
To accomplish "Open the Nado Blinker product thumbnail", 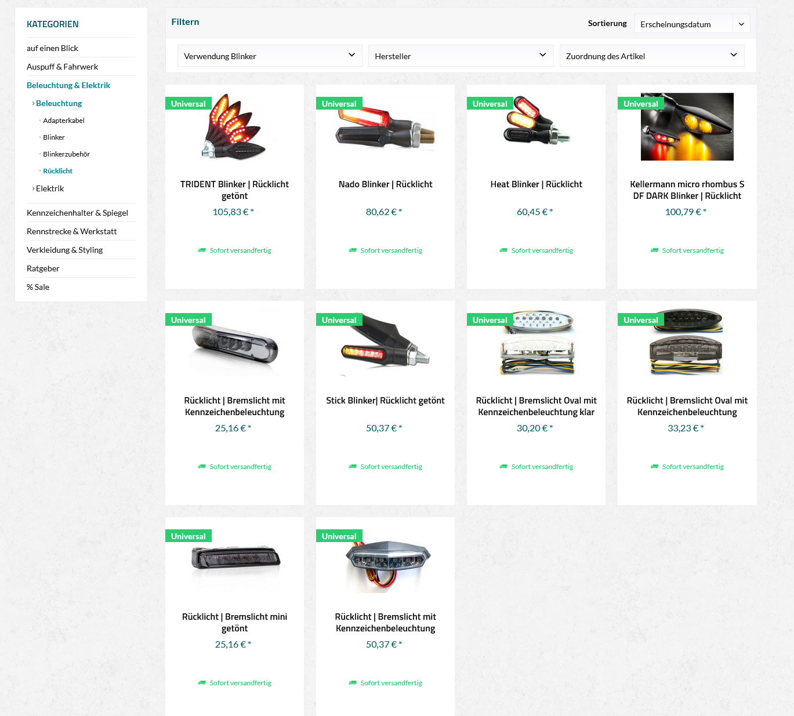I will tap(385, 127).
